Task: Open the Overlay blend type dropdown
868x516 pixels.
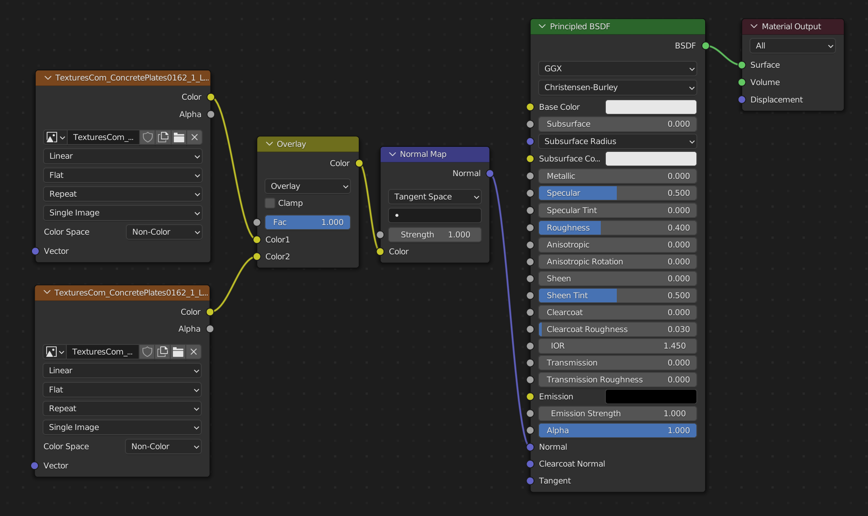Action: click(x=307, y=186)
